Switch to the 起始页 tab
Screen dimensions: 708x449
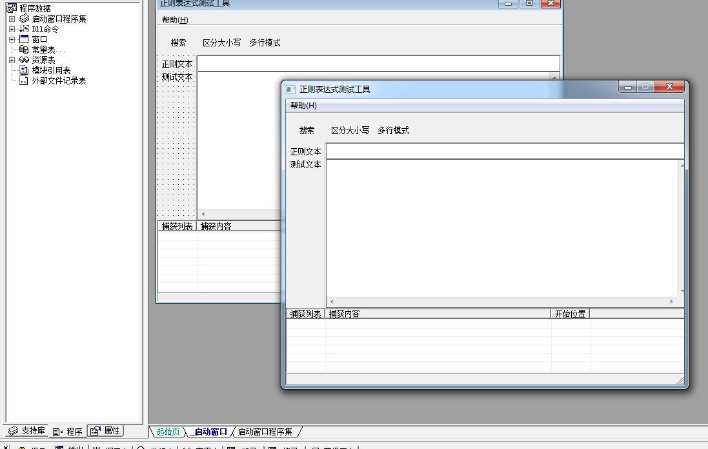(168, 432)
